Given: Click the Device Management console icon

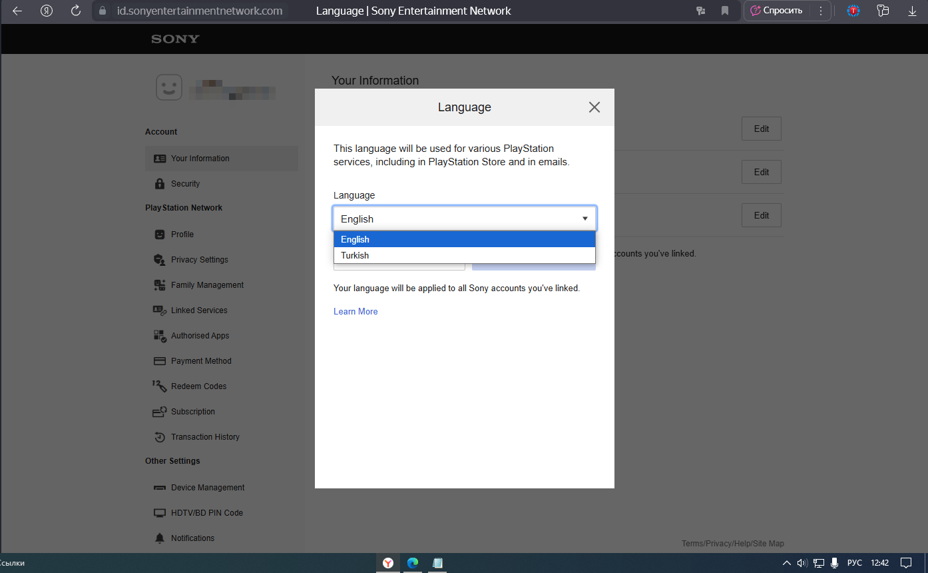Looking at the screenshot, I should 160,488.
